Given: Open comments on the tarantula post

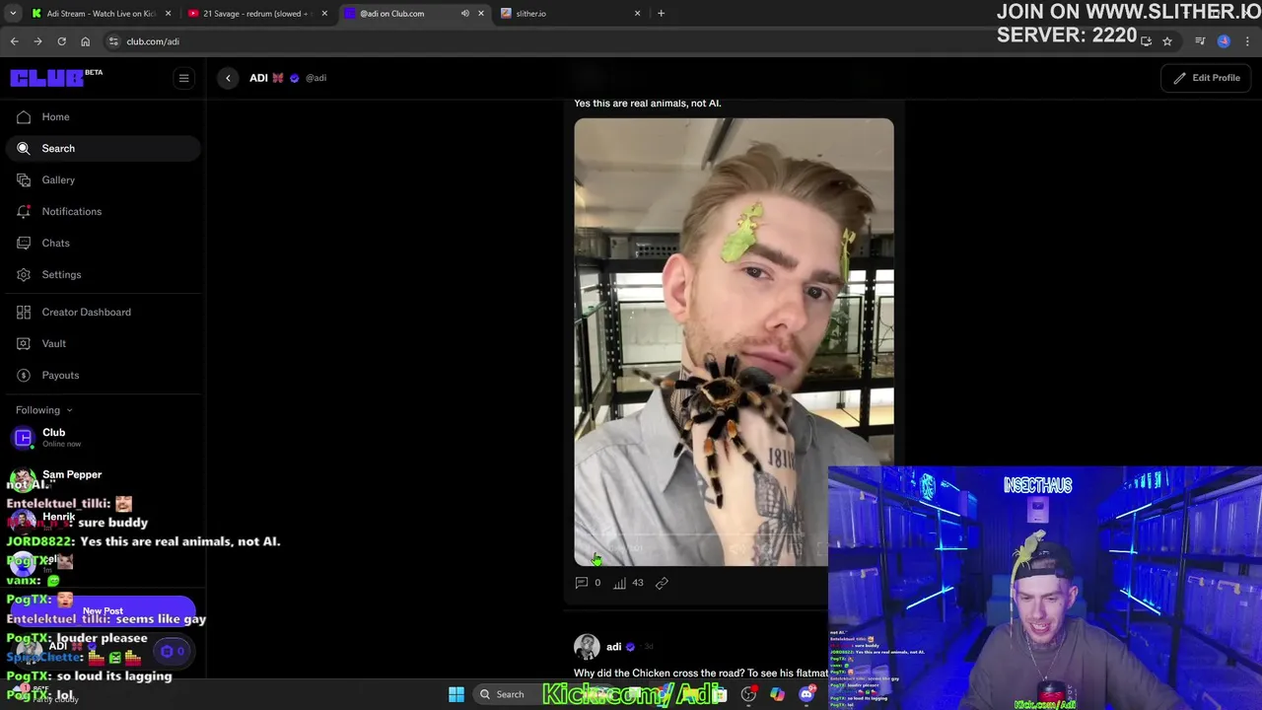Looking at the screenshot, I should (x=588, y=583).
